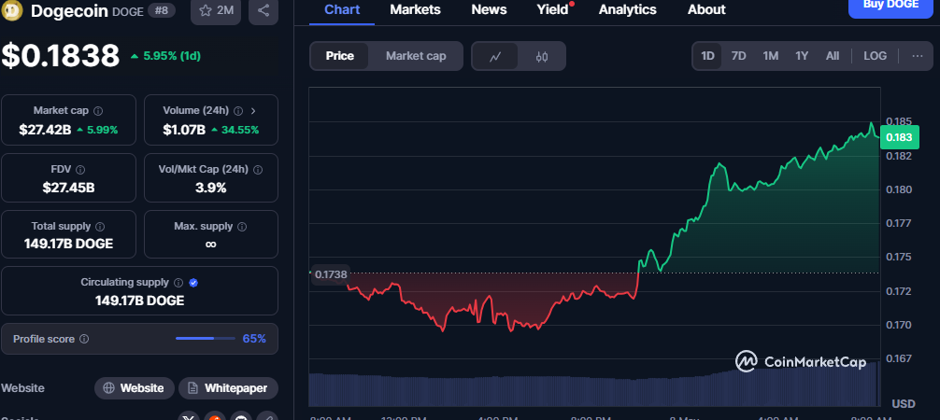Image resolution: width=940 pixels, height=420 pixels.
Task: Click the Vol/Mkt Cap (24h) info icon
Action: point(258,170)
